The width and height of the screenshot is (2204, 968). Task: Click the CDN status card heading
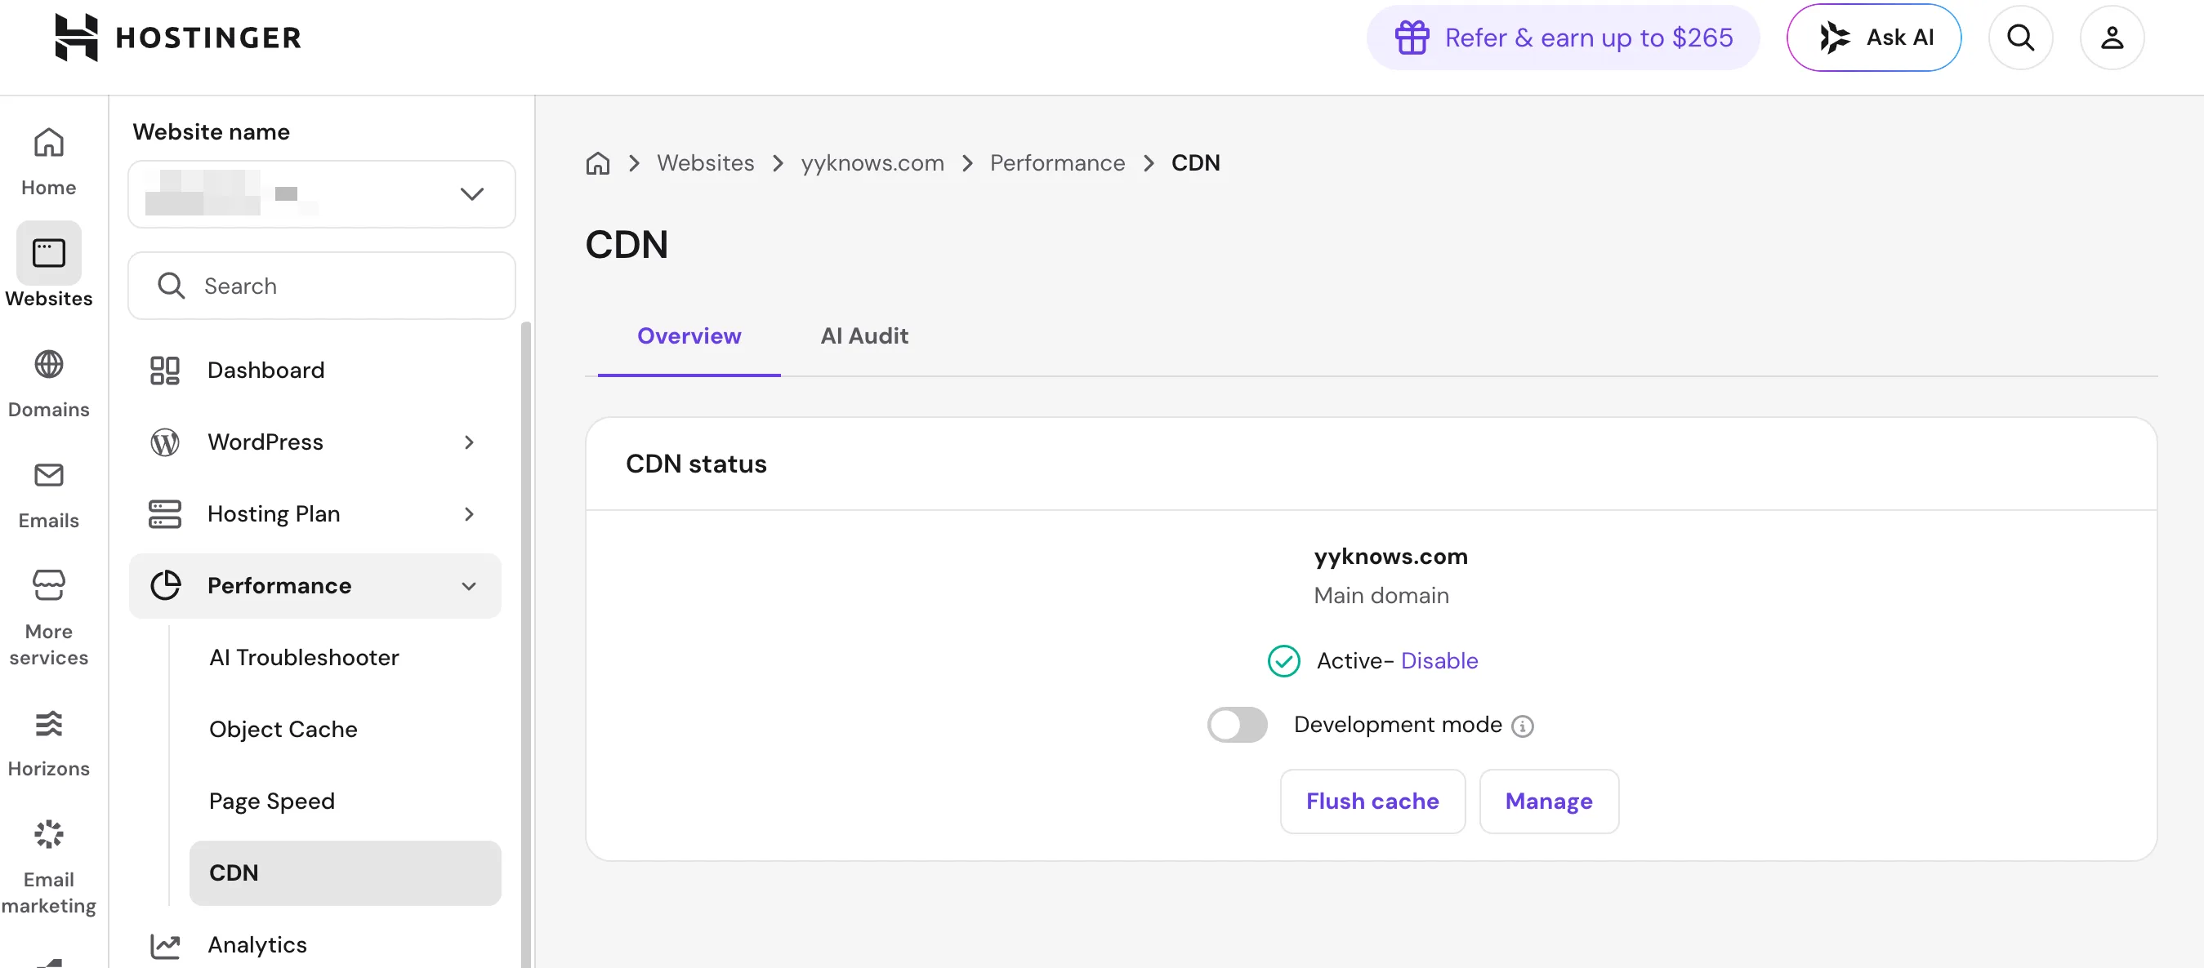pos(696,464)
